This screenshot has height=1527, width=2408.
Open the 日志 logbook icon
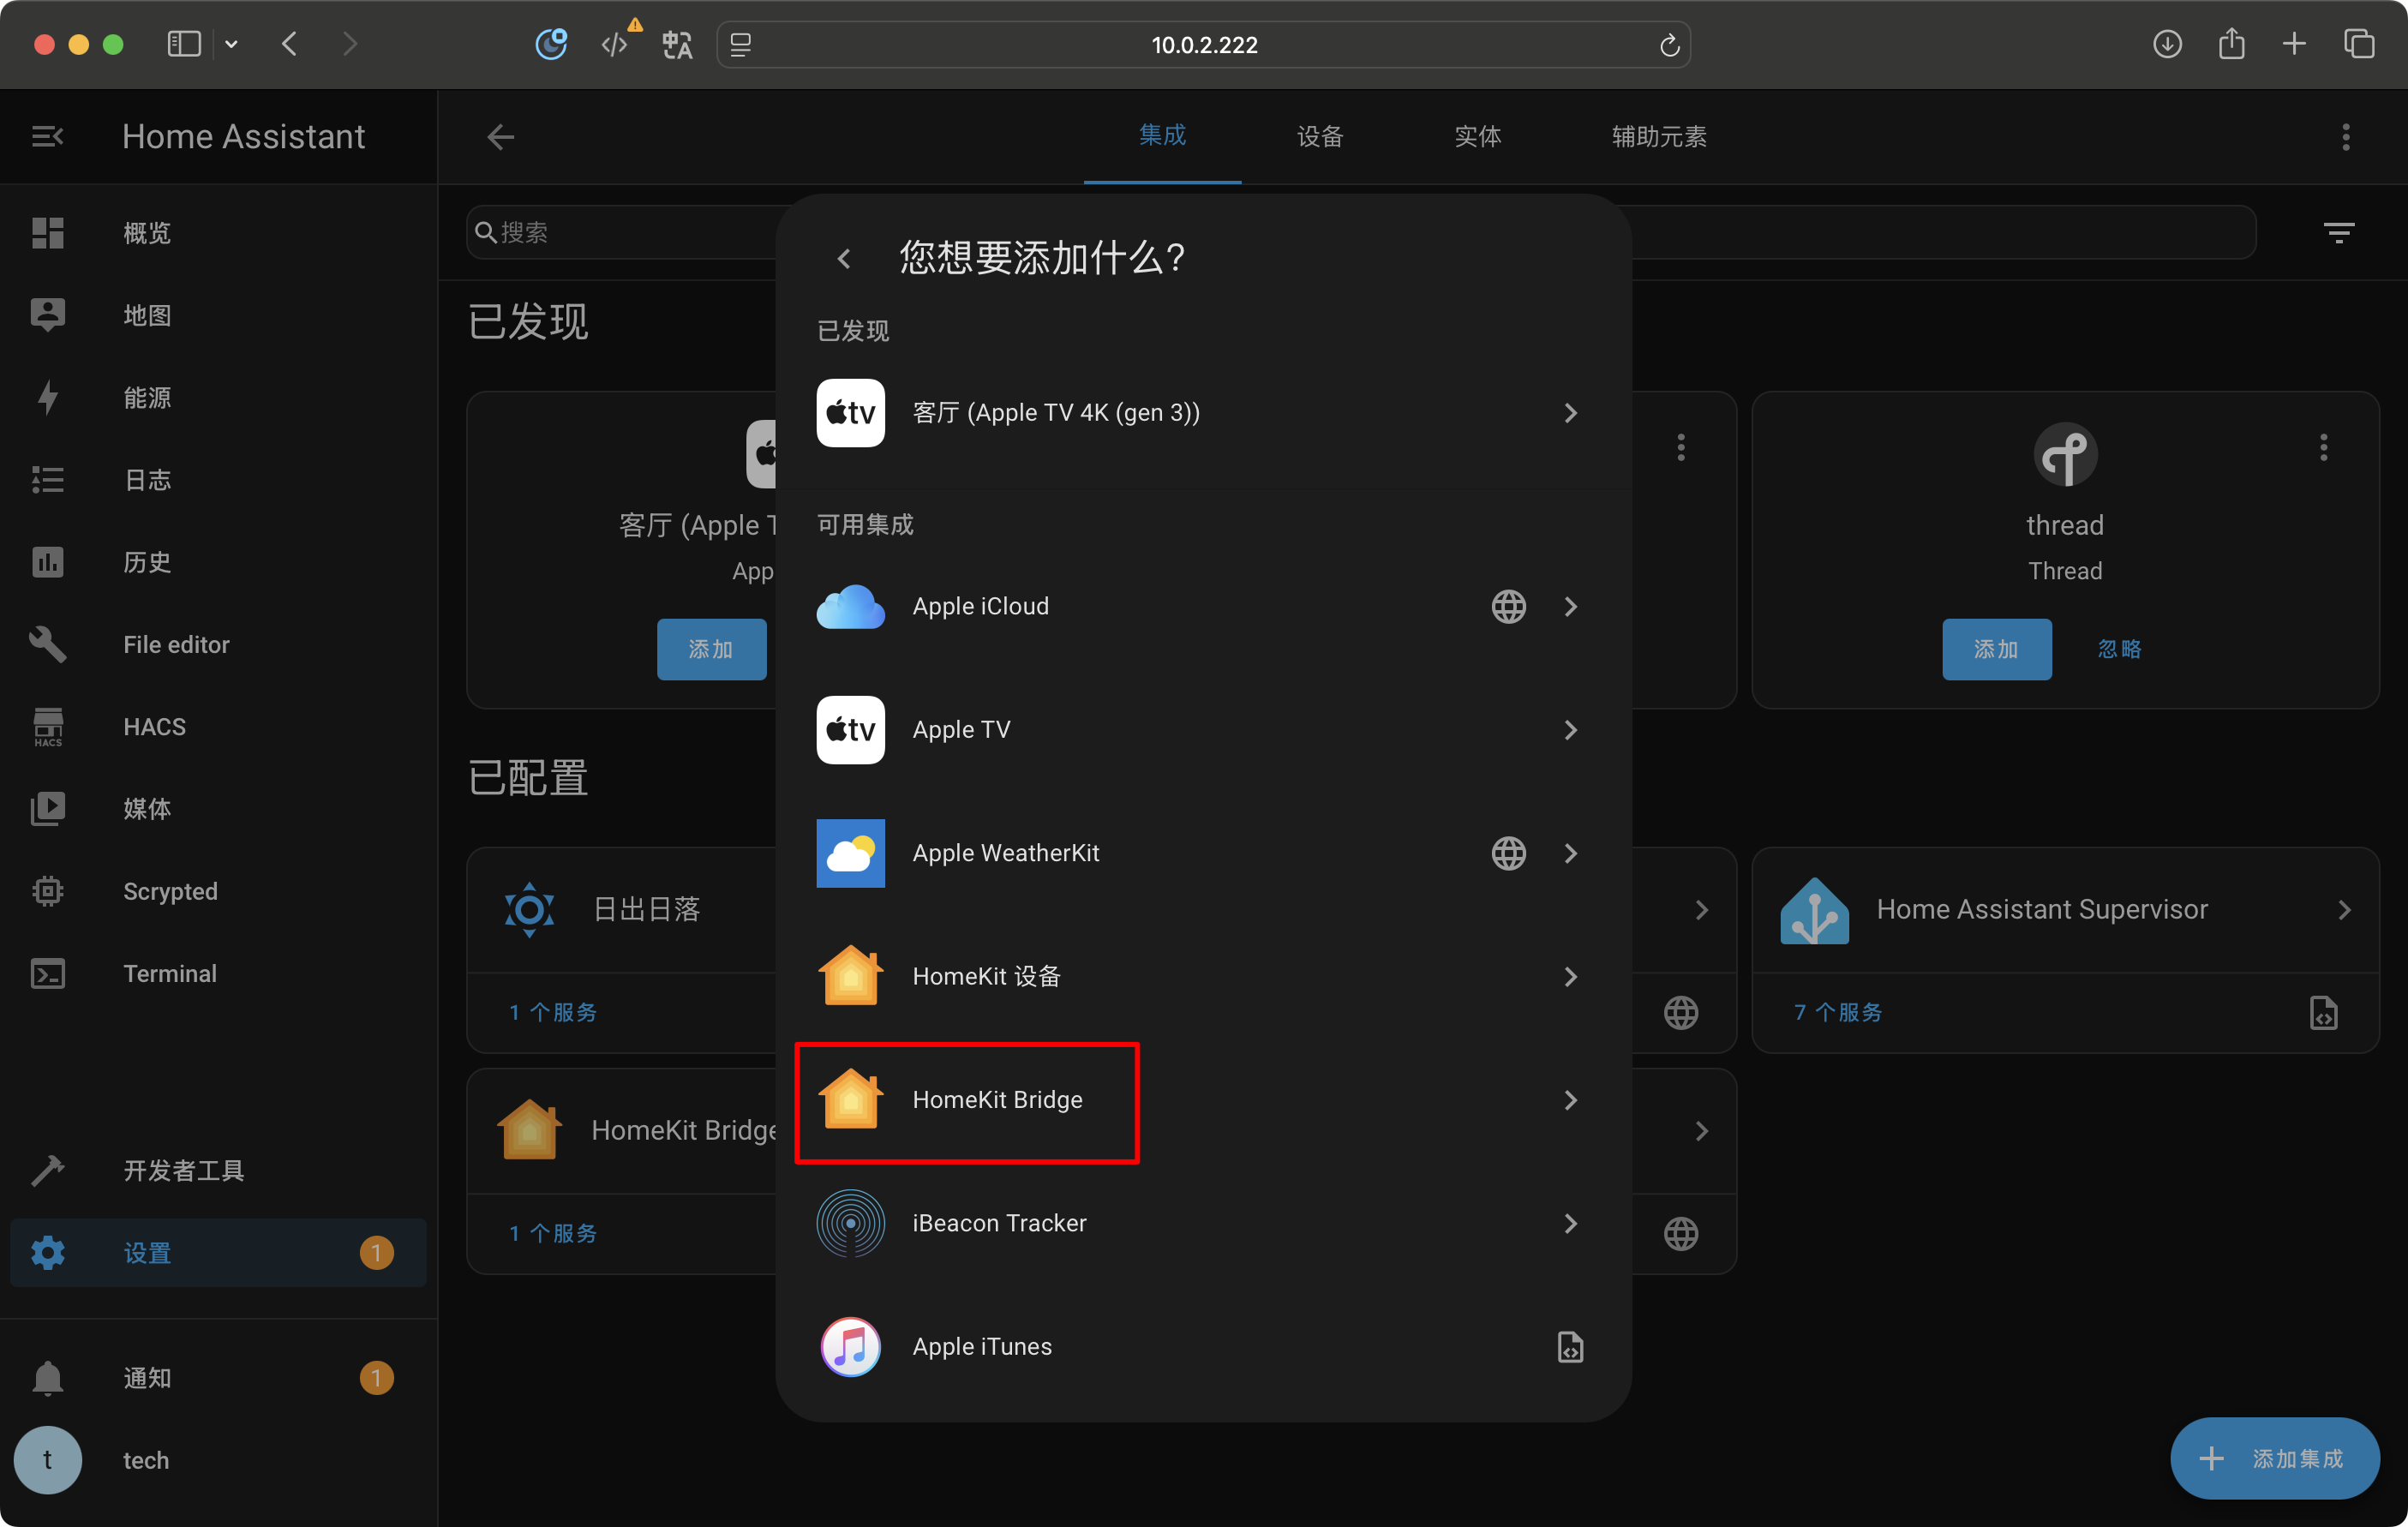click(47, 480)
